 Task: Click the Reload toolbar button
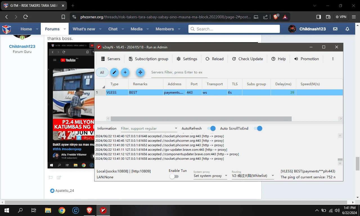[215, 59]
